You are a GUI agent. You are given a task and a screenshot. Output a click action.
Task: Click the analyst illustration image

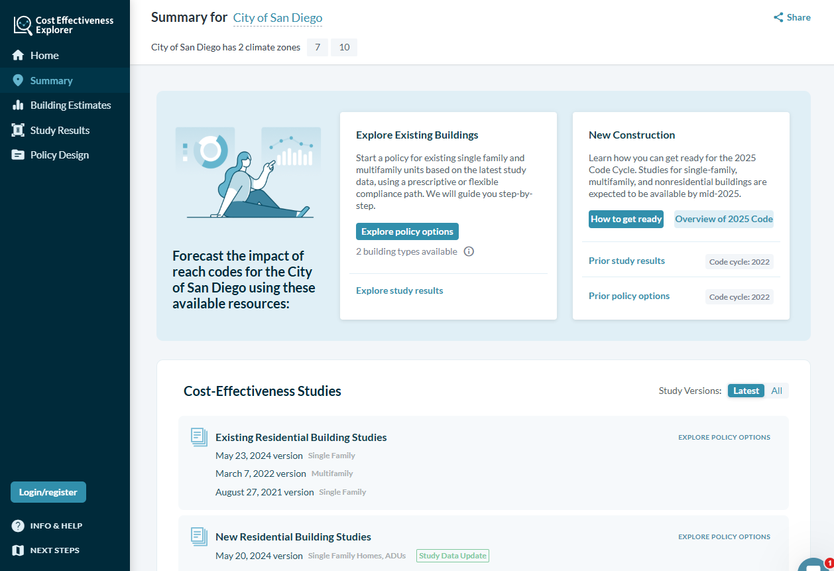point(249,172)
